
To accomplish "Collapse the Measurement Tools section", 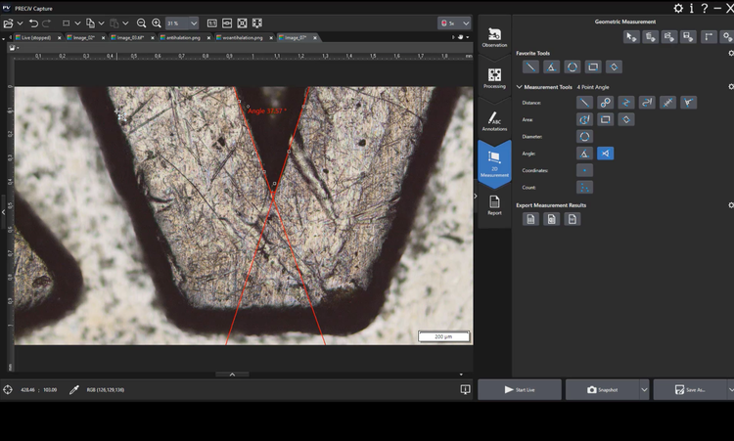I will click(x=520, y=87).
